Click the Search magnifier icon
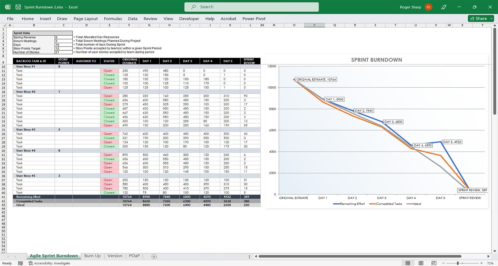 [193, 7]
